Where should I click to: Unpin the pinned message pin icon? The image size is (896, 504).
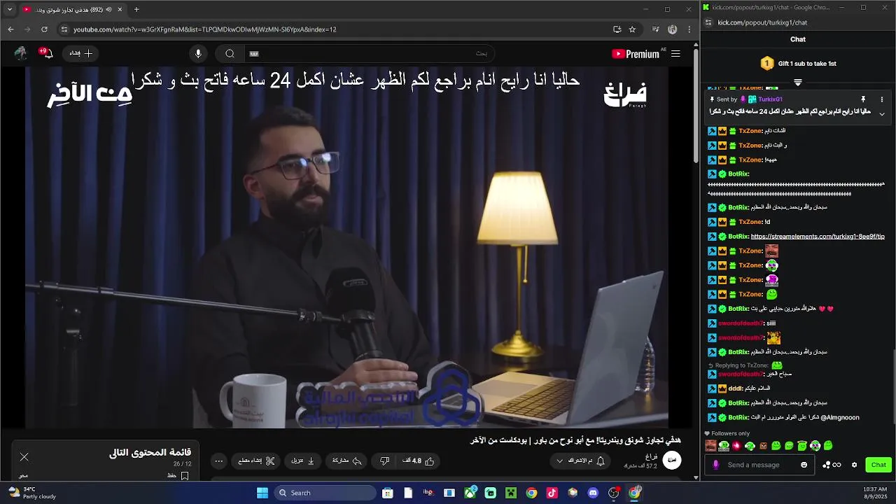863,99
